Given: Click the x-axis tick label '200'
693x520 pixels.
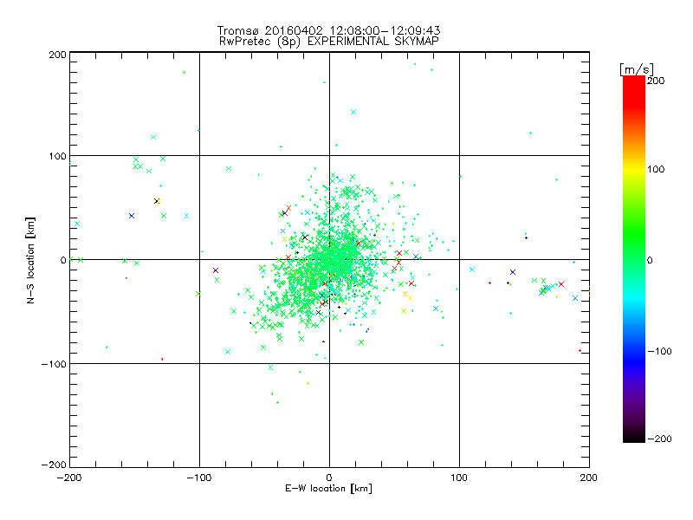Looking at the screenshot, I should pos(589,478).
